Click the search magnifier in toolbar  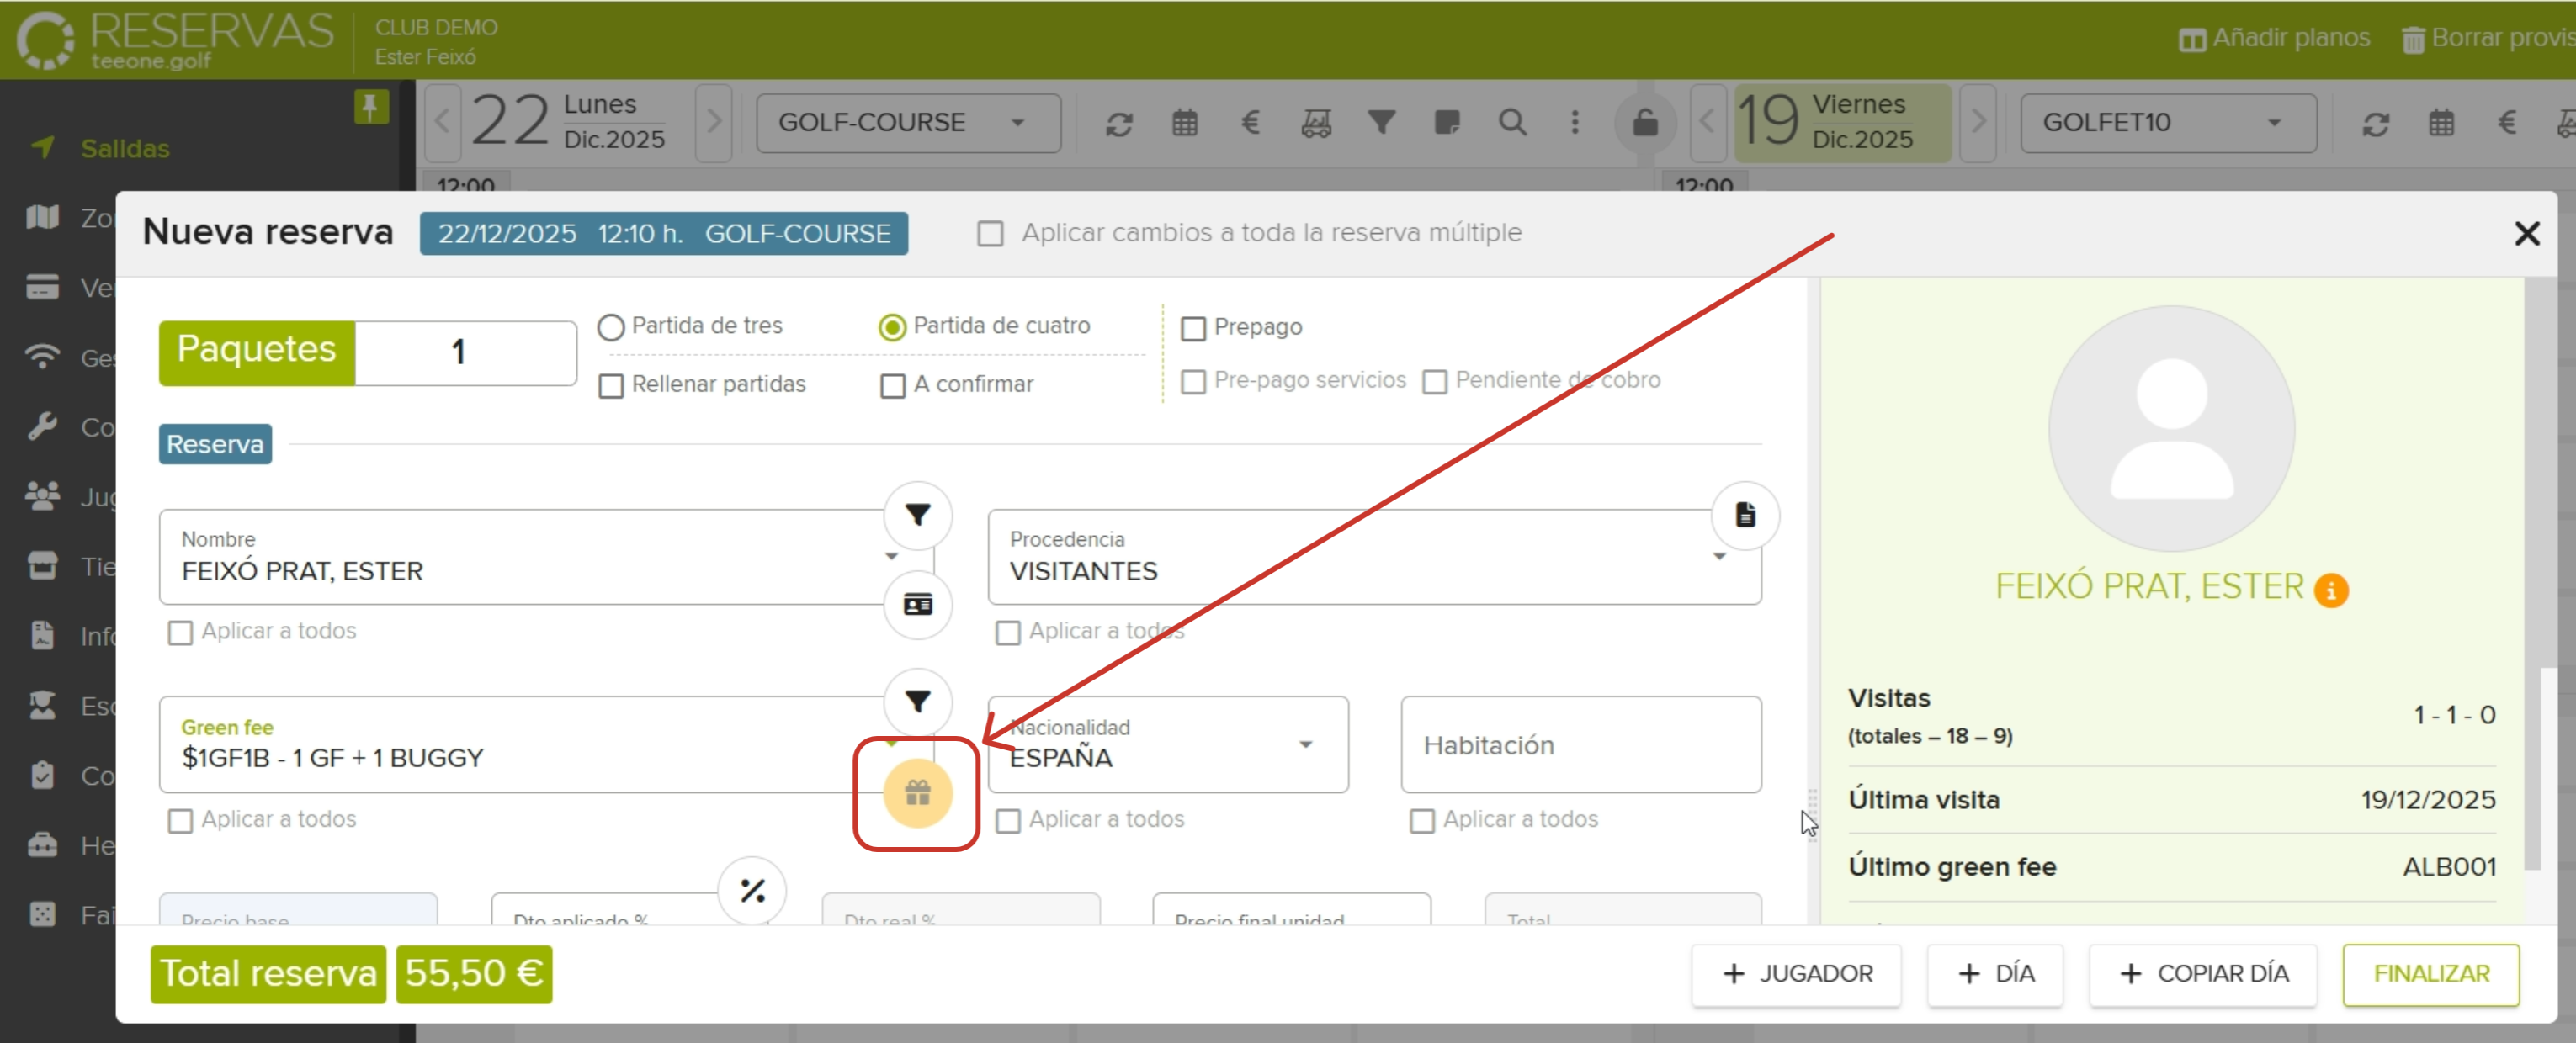[x=1512, y=123]
